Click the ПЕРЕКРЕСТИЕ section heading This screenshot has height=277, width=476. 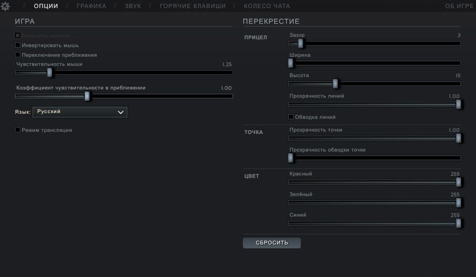point(271,21)
